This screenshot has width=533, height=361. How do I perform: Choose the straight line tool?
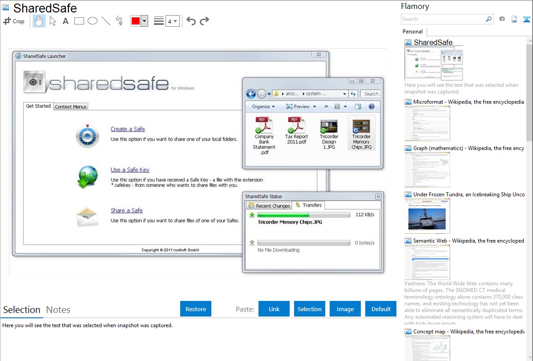106,21
